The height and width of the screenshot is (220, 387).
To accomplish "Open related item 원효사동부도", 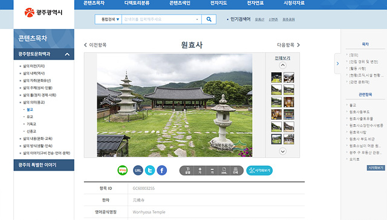I will 359,112.
